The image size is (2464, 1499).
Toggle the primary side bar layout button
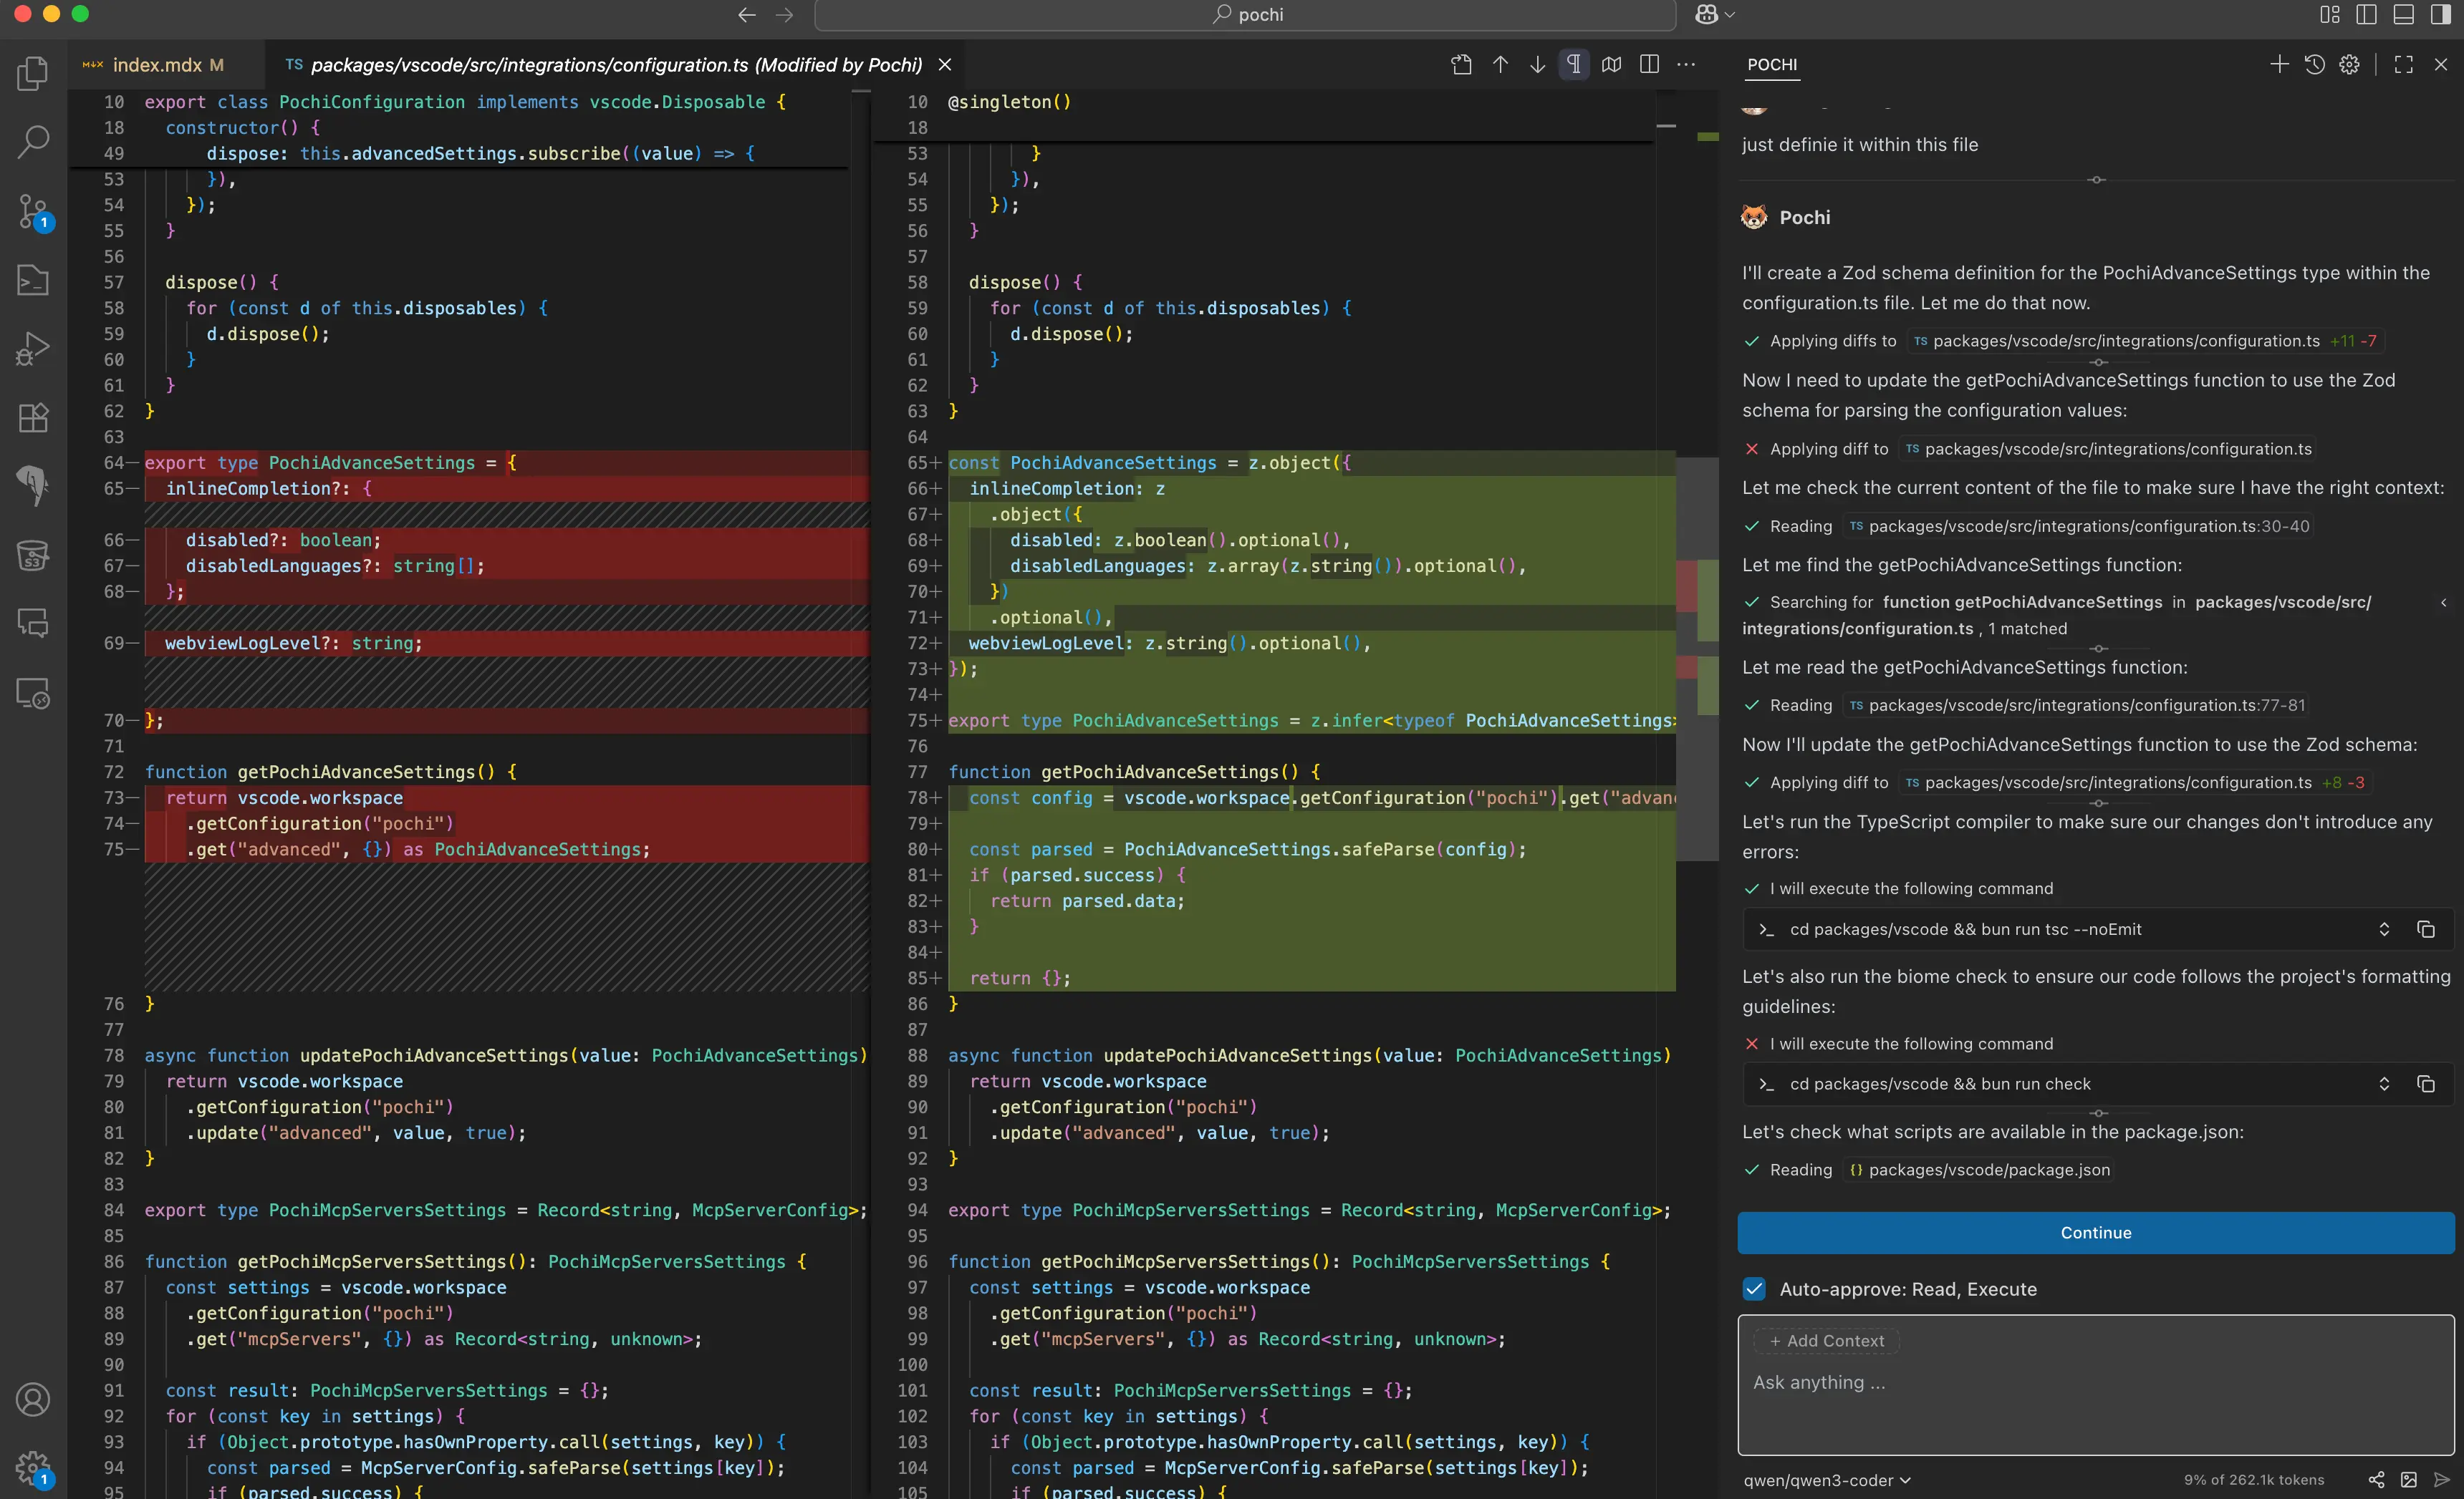[x=2366, y=14]
